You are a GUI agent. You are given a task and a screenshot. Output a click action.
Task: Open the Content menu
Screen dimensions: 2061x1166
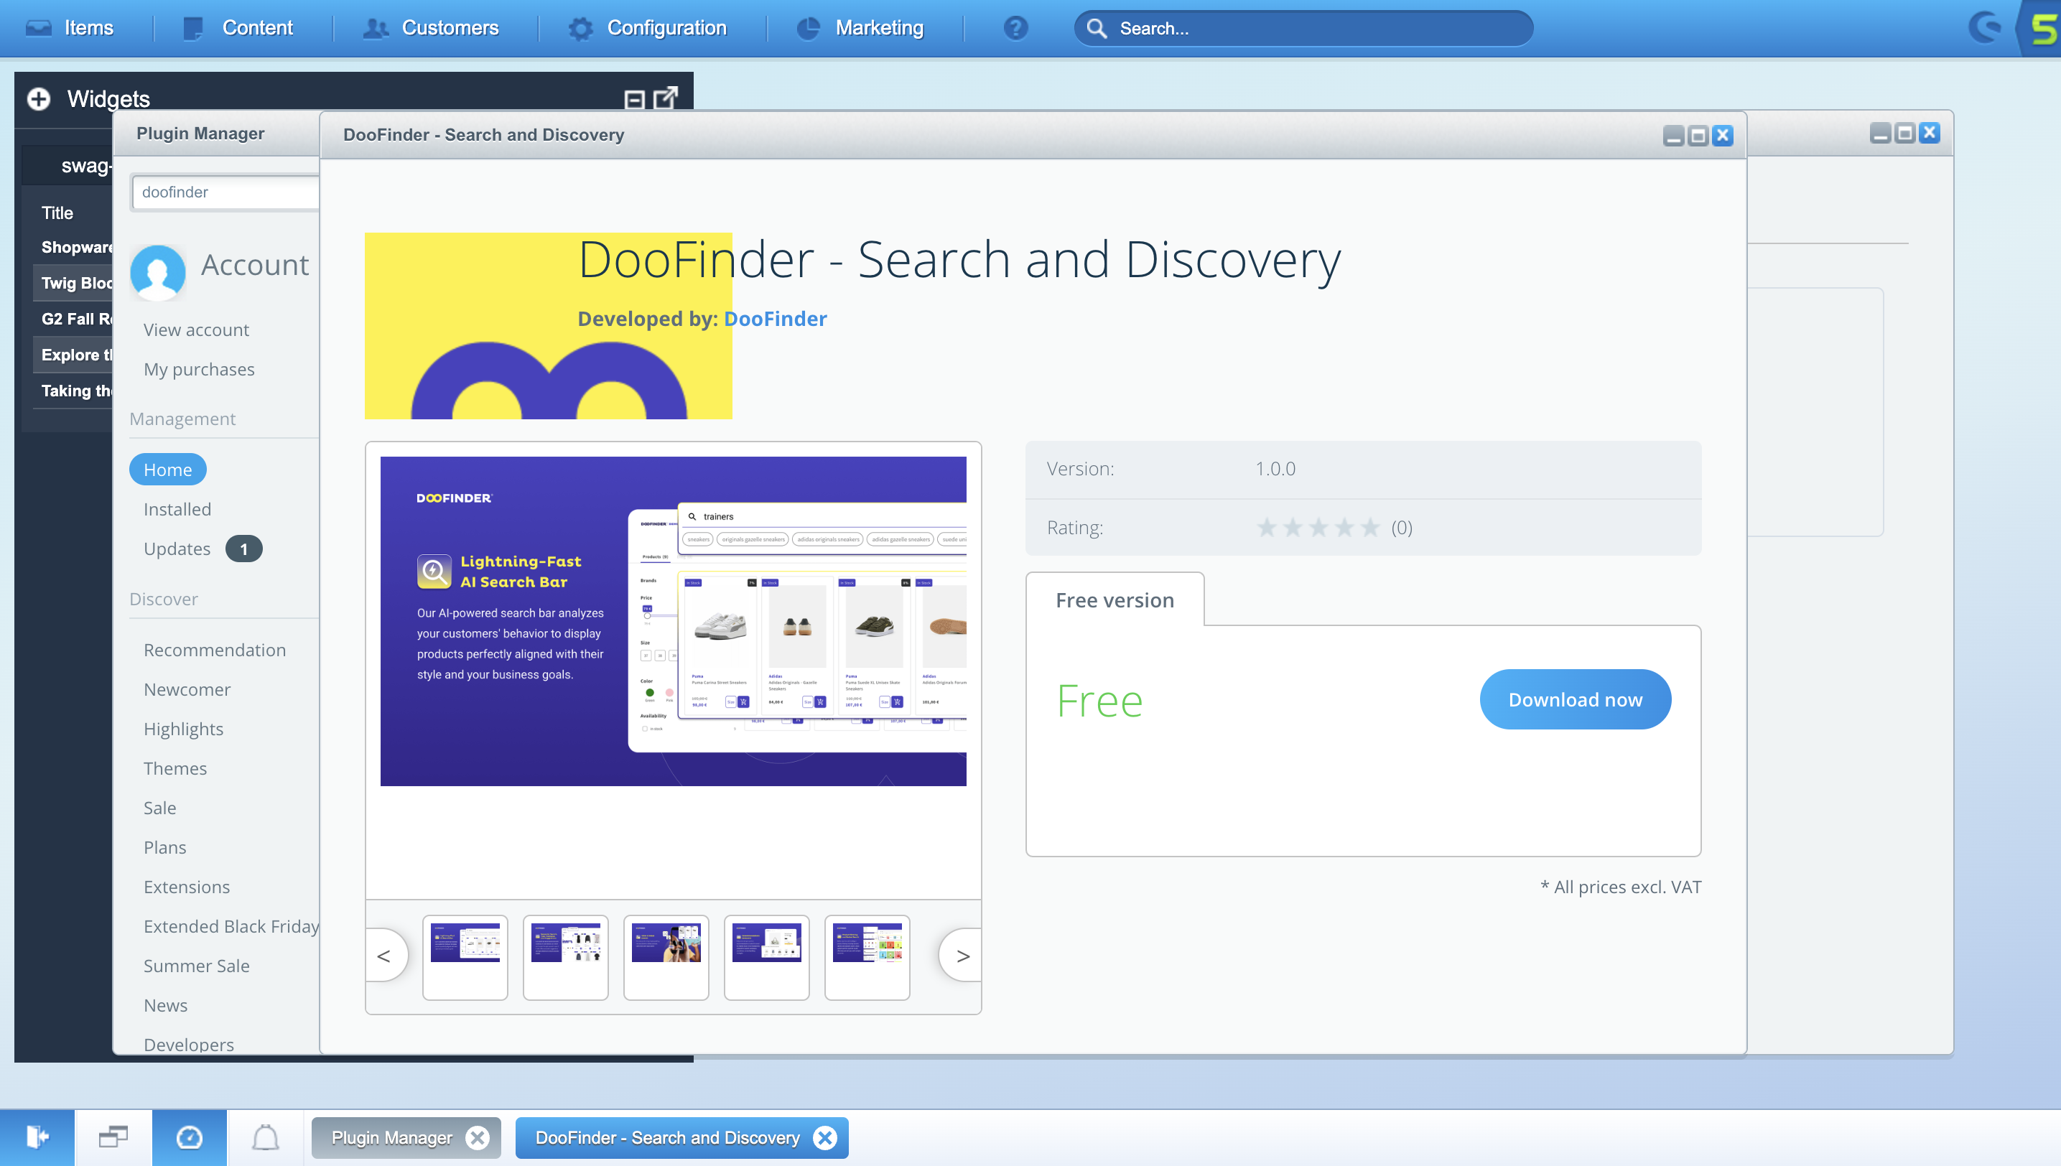(237, 28)
